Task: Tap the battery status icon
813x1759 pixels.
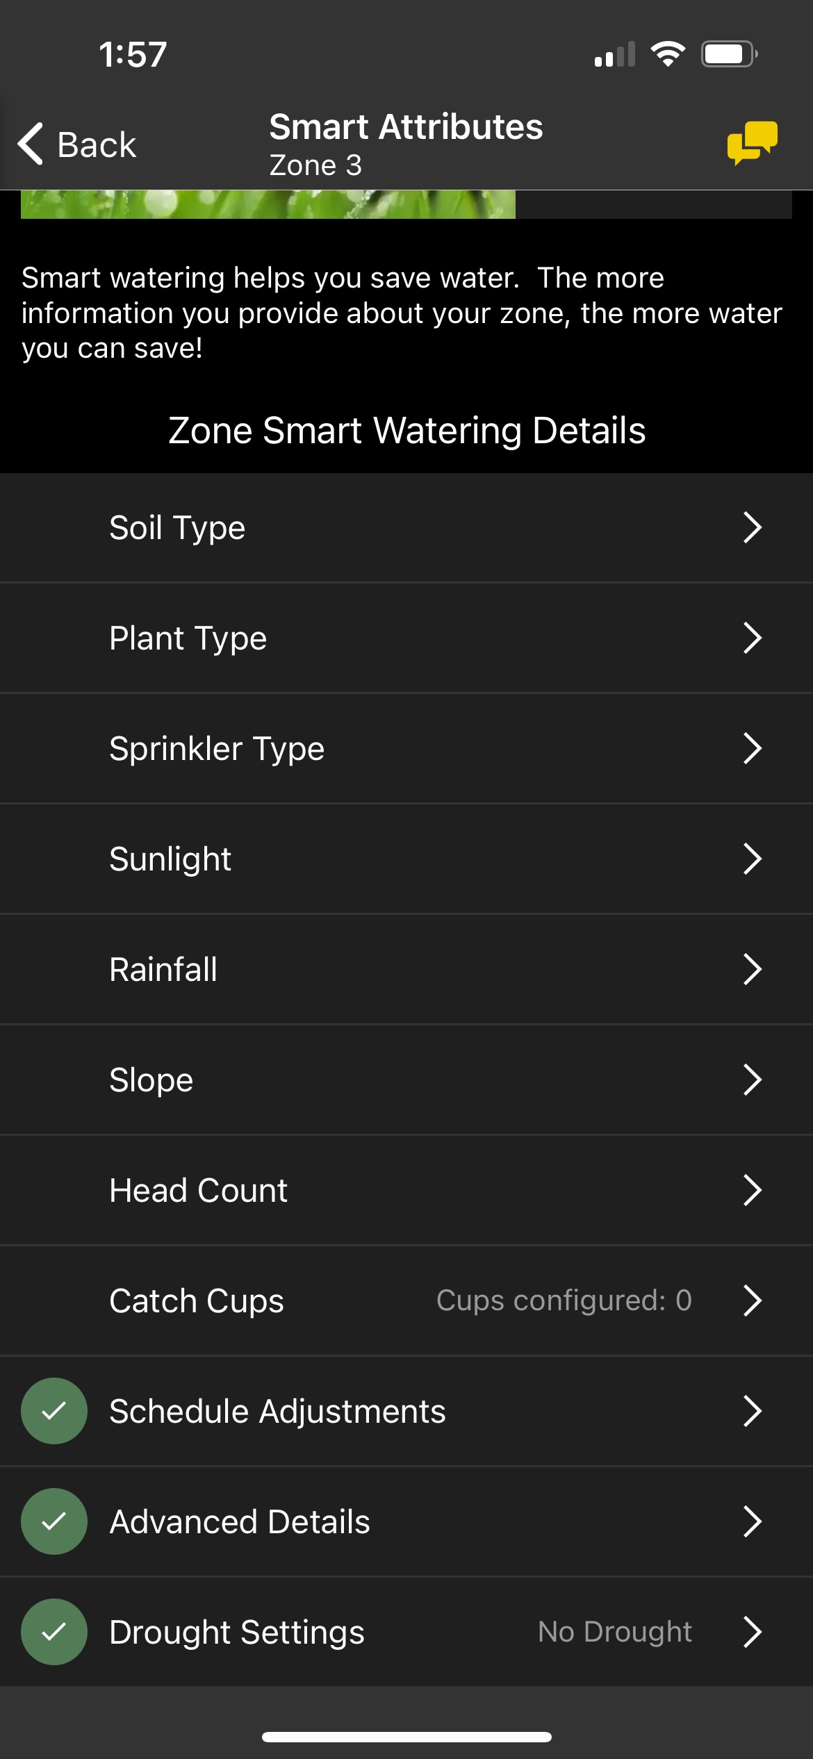Action: click(x=728, y=54)
